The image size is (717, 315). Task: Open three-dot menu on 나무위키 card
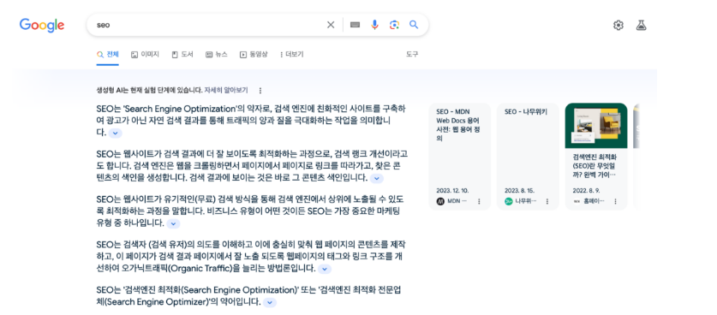click(547, 201)
